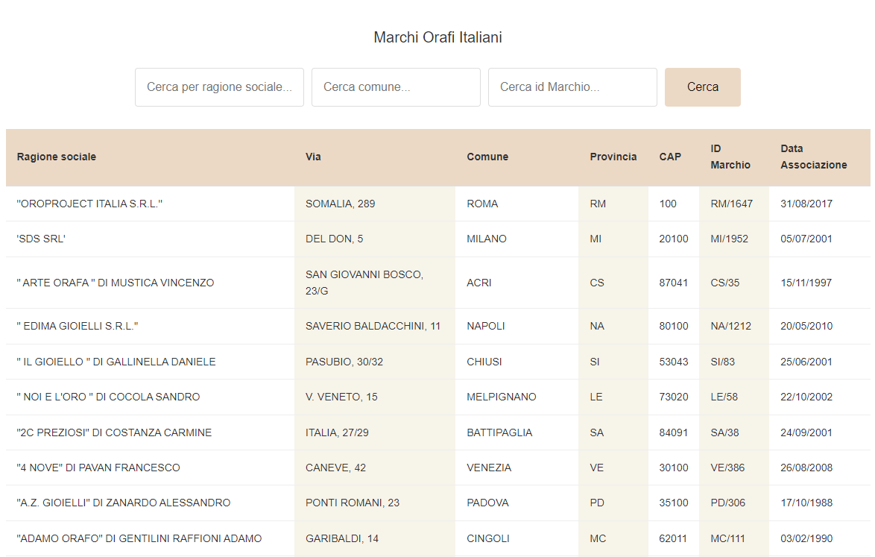Click the ID Marchio cell CS/35
875x557 pixels.
pos(724,283)
